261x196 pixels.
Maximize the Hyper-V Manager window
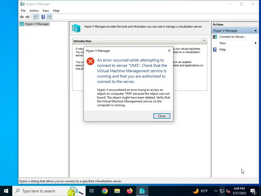click(x=241, y=4)
